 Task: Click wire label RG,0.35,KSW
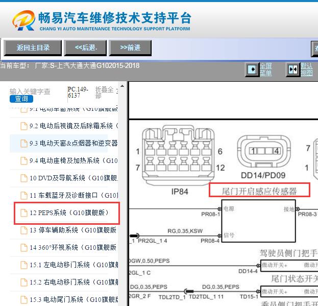pos(185,231)
